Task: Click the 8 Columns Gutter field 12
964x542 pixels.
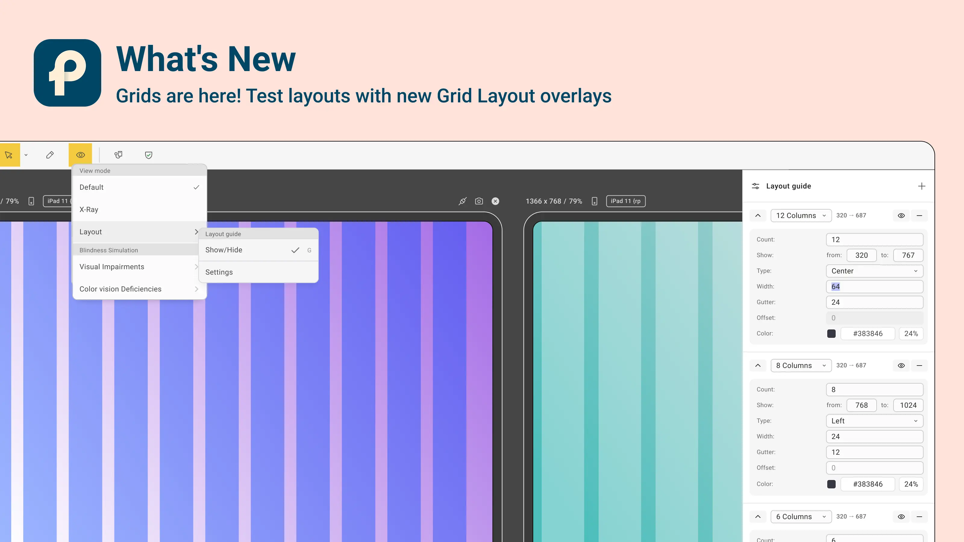Action: 875,452
